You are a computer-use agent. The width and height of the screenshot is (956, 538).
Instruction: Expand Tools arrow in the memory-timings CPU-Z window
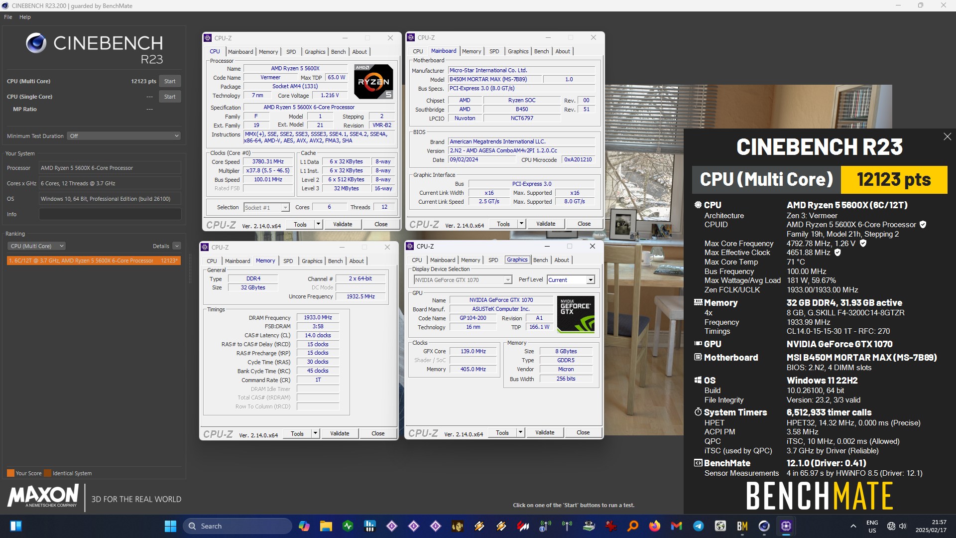(316, 434)
